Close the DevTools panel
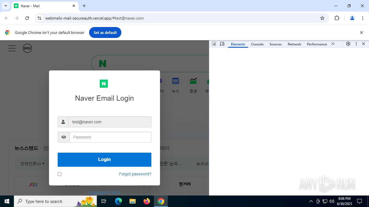The image size is (369, 207). point(364,44)
